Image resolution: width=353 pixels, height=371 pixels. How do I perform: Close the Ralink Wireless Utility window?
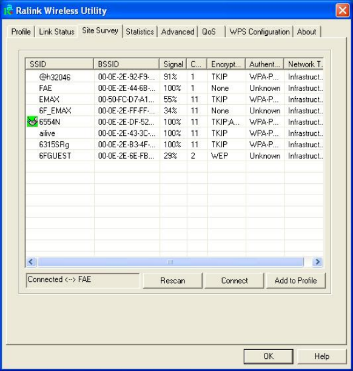coord(342,10)
